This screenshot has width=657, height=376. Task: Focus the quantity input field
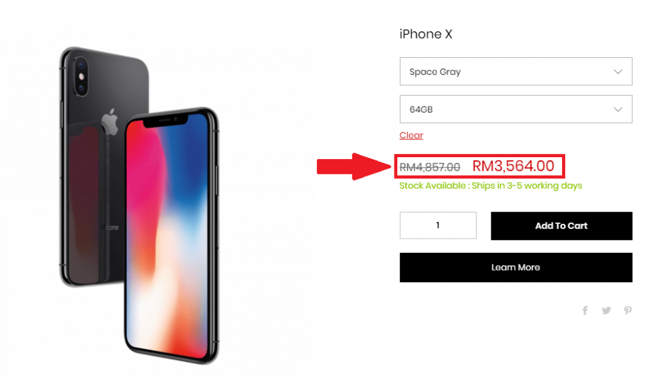coord(438,225)
